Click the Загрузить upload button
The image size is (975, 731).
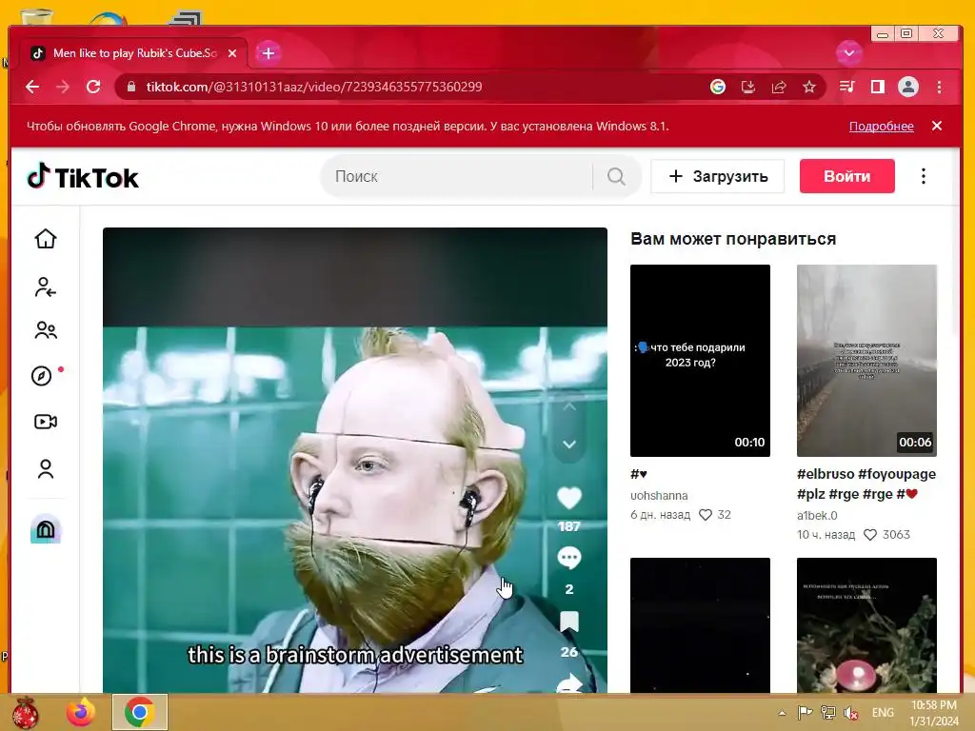tap(718, 176)
